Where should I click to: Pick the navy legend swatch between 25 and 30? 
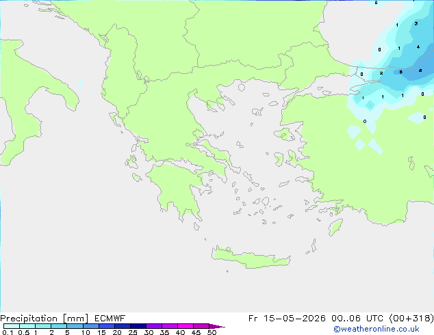pyautogui.click(x=138, y=326)
